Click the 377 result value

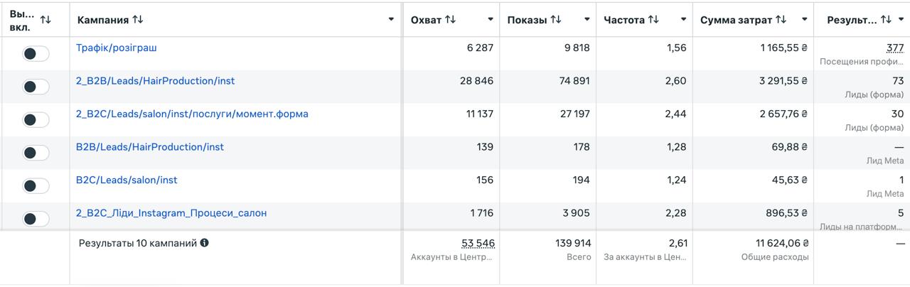click(895, 48)
